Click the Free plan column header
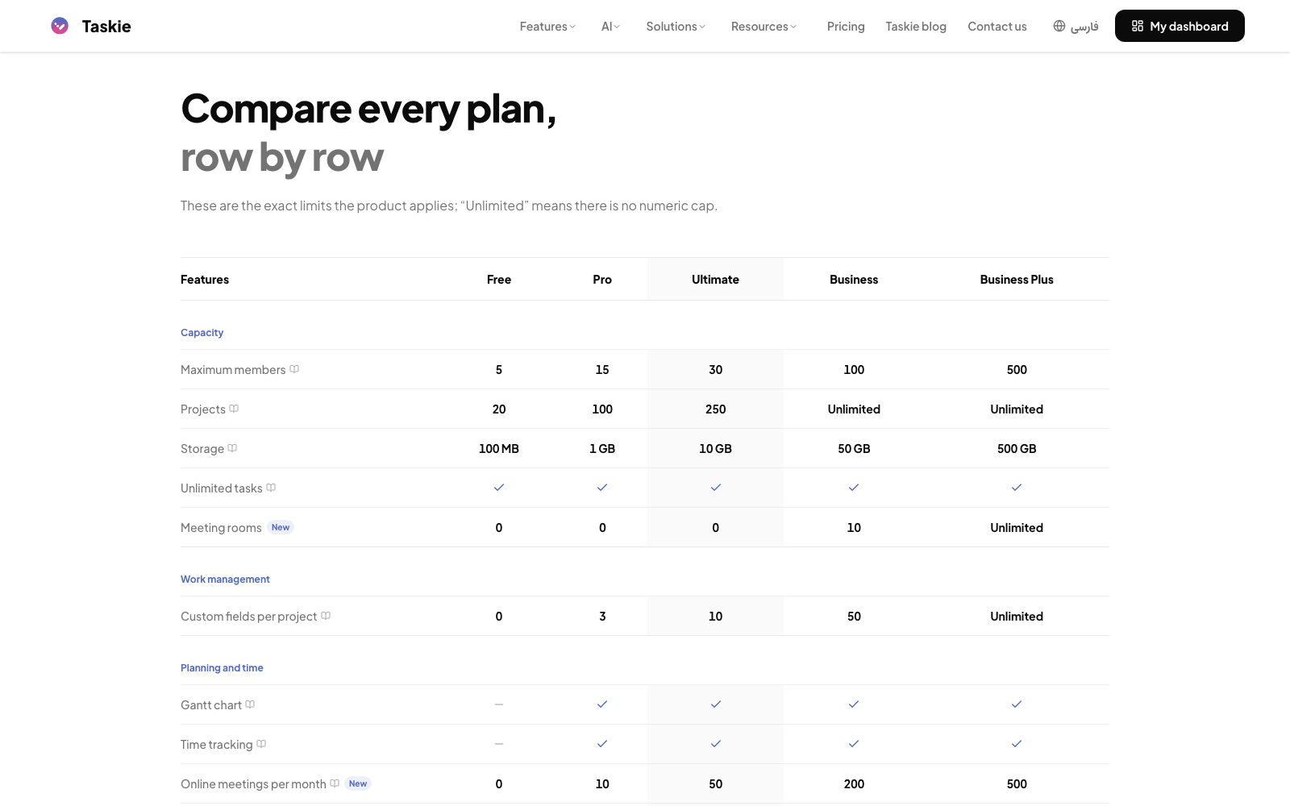The width and height of the screenshot is (1290, 806). click(x=499, y=280)
